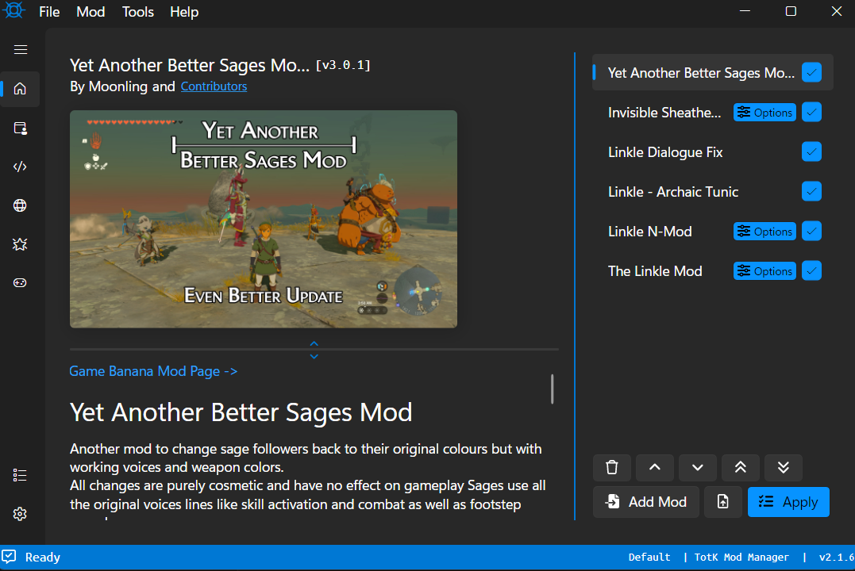Image resolution: width=855 pixels, height=571 pixels.
Task: Click the import file icon button
Action: 723,502
